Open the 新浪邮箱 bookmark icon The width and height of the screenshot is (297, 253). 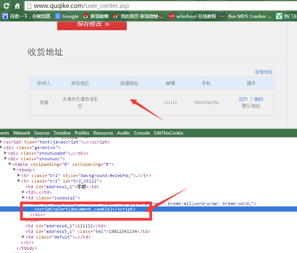pos(85,16)
